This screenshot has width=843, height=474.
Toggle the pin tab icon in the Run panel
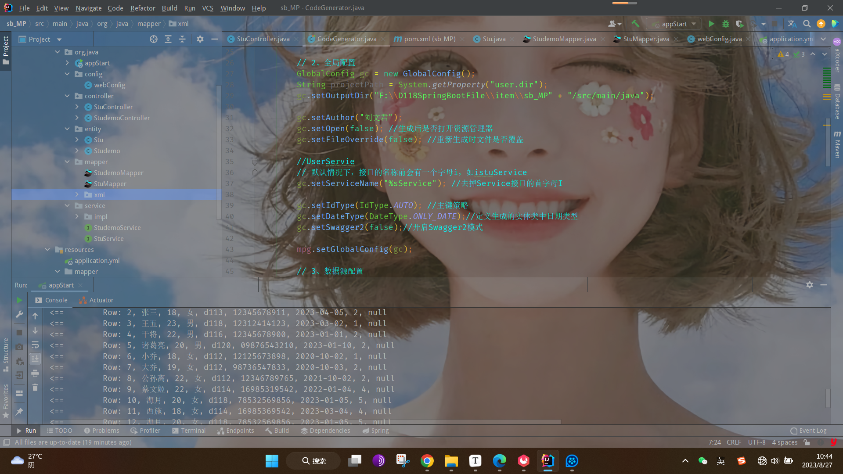(x=19, y=411)
